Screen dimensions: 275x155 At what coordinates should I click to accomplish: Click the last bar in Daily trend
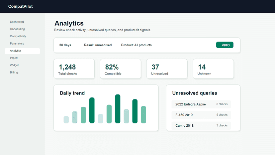(143, 114)
